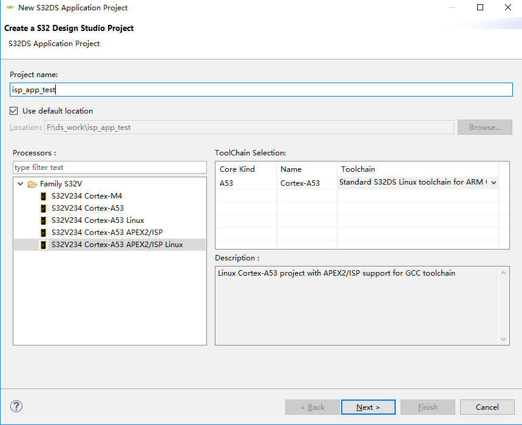Click the S32V234 Cortex-A53 chip icon
This screenshot has width=522, height=425.
tap(43, 208)
